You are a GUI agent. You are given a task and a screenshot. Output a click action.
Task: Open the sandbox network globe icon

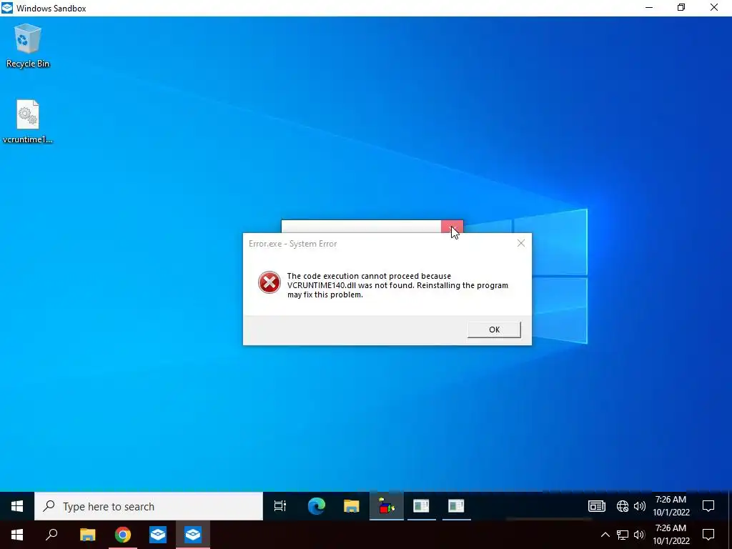click(623, 506)
